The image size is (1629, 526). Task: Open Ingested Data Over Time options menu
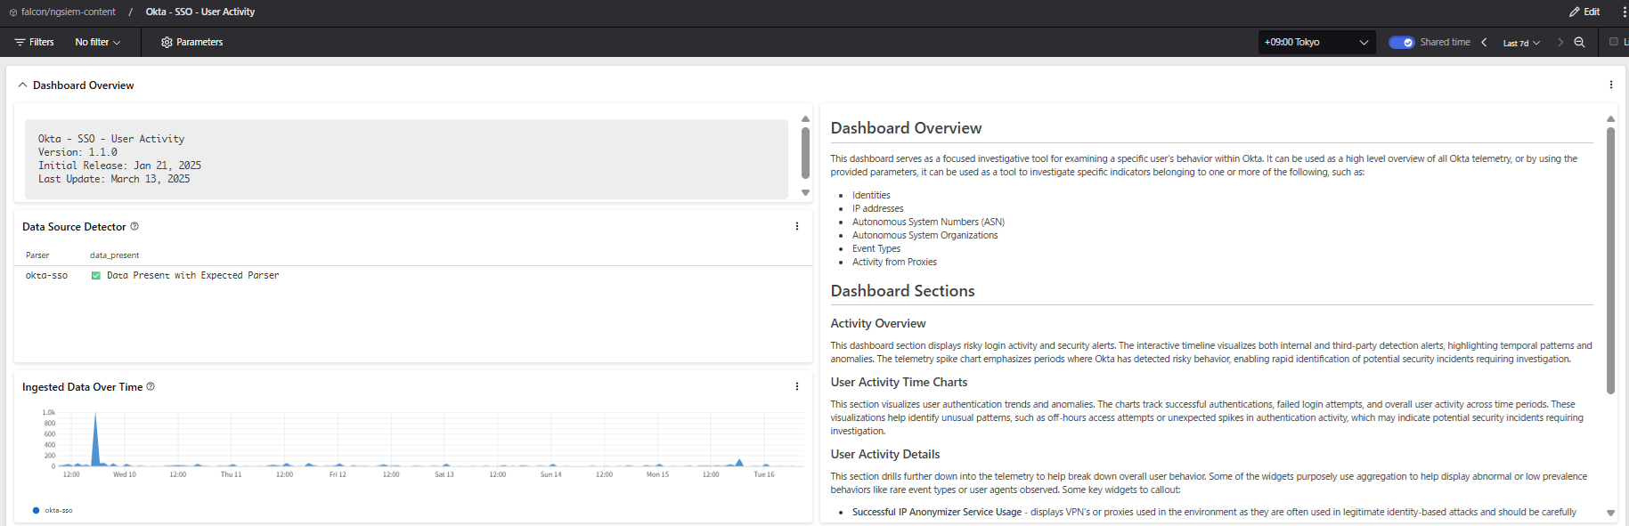coord(796,387)
